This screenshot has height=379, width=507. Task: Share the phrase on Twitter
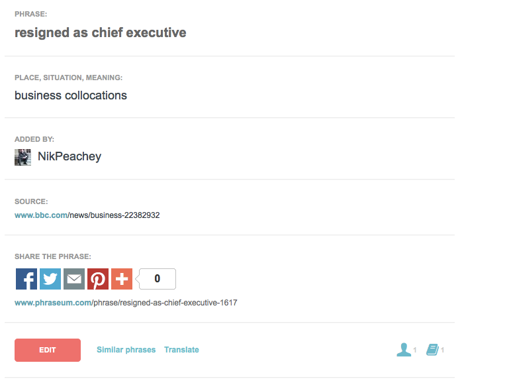[50, 279]
